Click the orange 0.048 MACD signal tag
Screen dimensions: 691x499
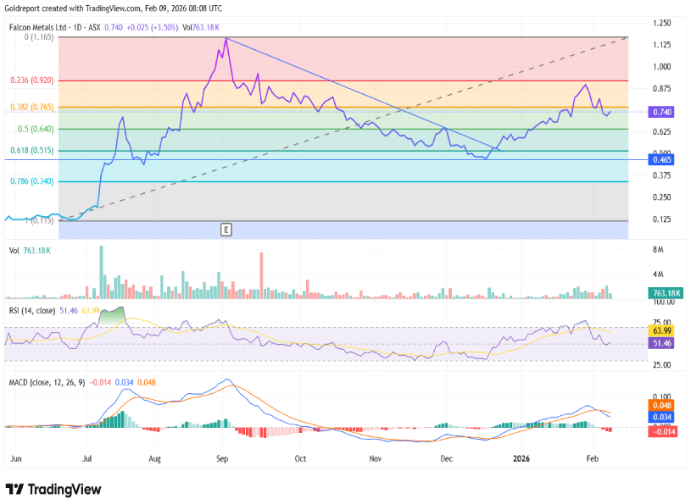coord(661,405)
